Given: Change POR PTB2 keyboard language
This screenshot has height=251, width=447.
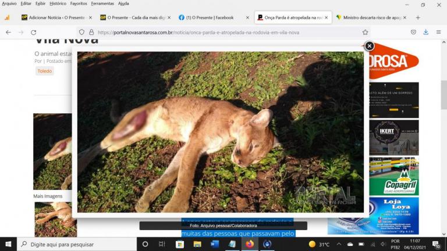Looking at the screenshot, I should click(x=395, y=244).
